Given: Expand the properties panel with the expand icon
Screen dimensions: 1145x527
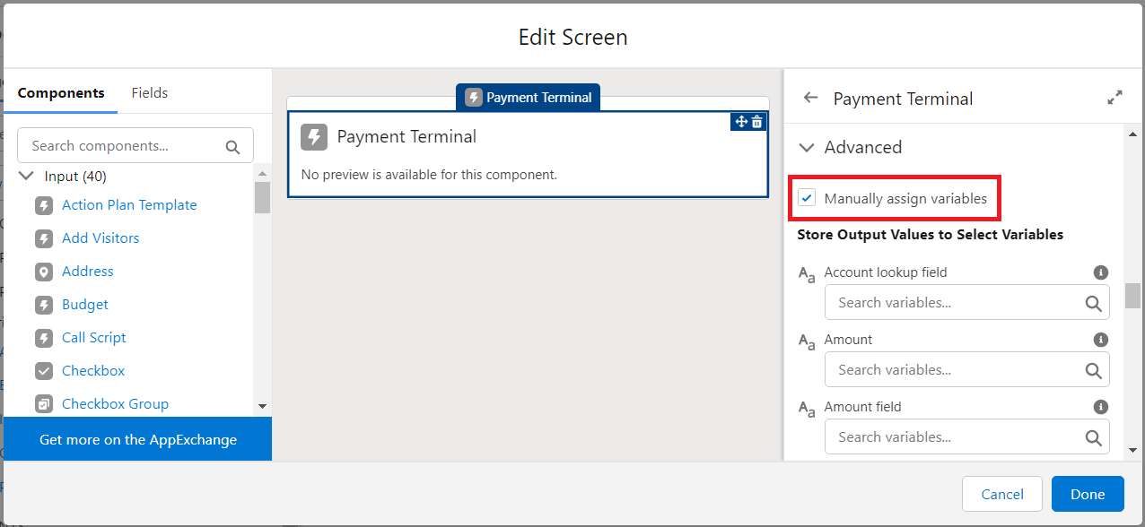Looking at the screenshot, I should coord(1114,98).
